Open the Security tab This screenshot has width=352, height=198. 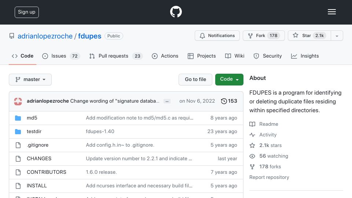[267, 56]
